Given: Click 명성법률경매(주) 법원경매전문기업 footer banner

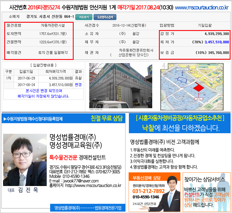Looking at the screenshot, I should 88,208.
